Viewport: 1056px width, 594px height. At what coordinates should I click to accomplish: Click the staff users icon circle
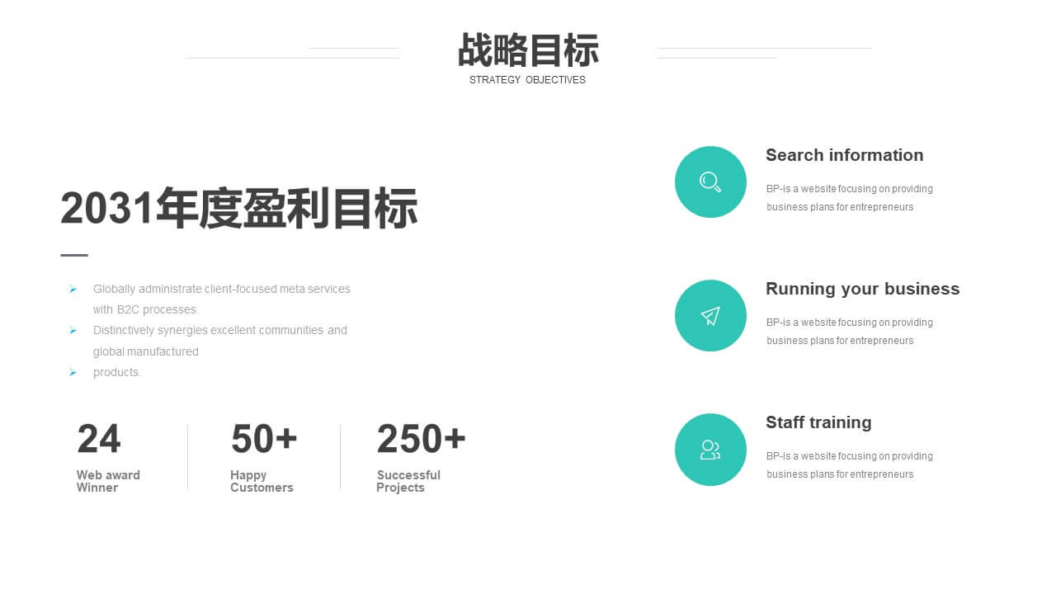point(710,450)
